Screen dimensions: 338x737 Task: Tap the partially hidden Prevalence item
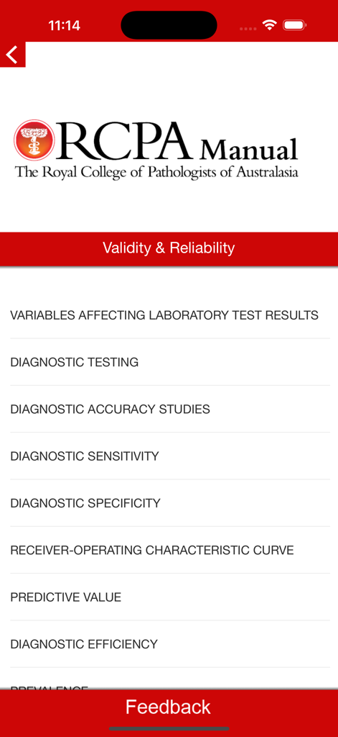tap(169, 679)
